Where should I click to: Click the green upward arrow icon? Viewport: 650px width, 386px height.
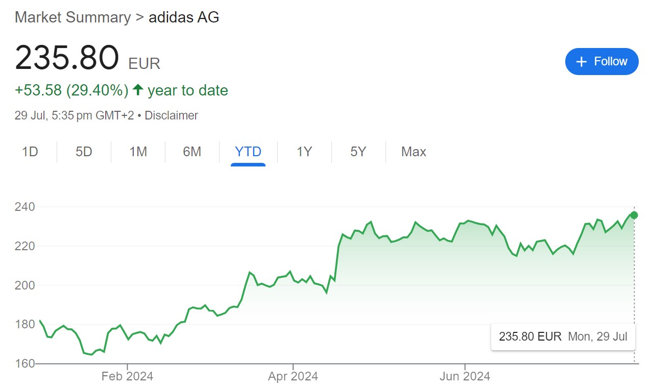click(137, 90)
